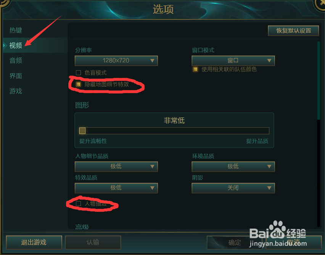
Task: Click the 环境品质 dropdown arrow icon
Action: point(269,166)
